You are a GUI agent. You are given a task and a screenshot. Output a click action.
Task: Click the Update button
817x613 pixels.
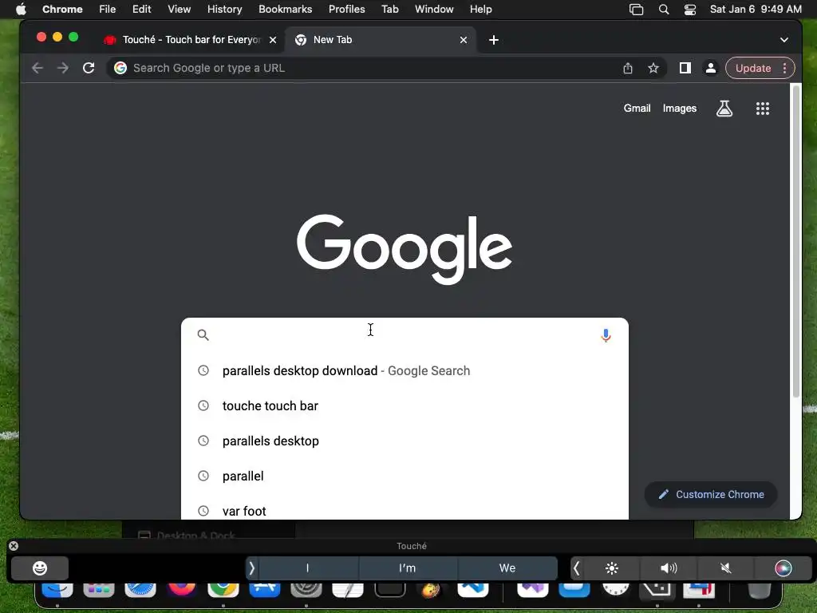(753, 69)
